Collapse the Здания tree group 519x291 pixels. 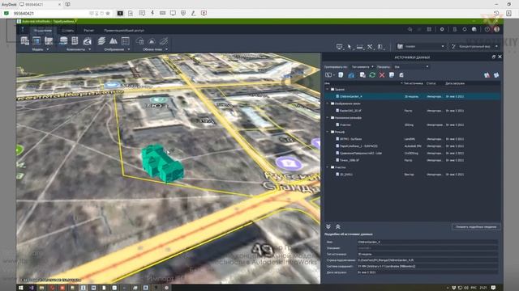(328, 89)
